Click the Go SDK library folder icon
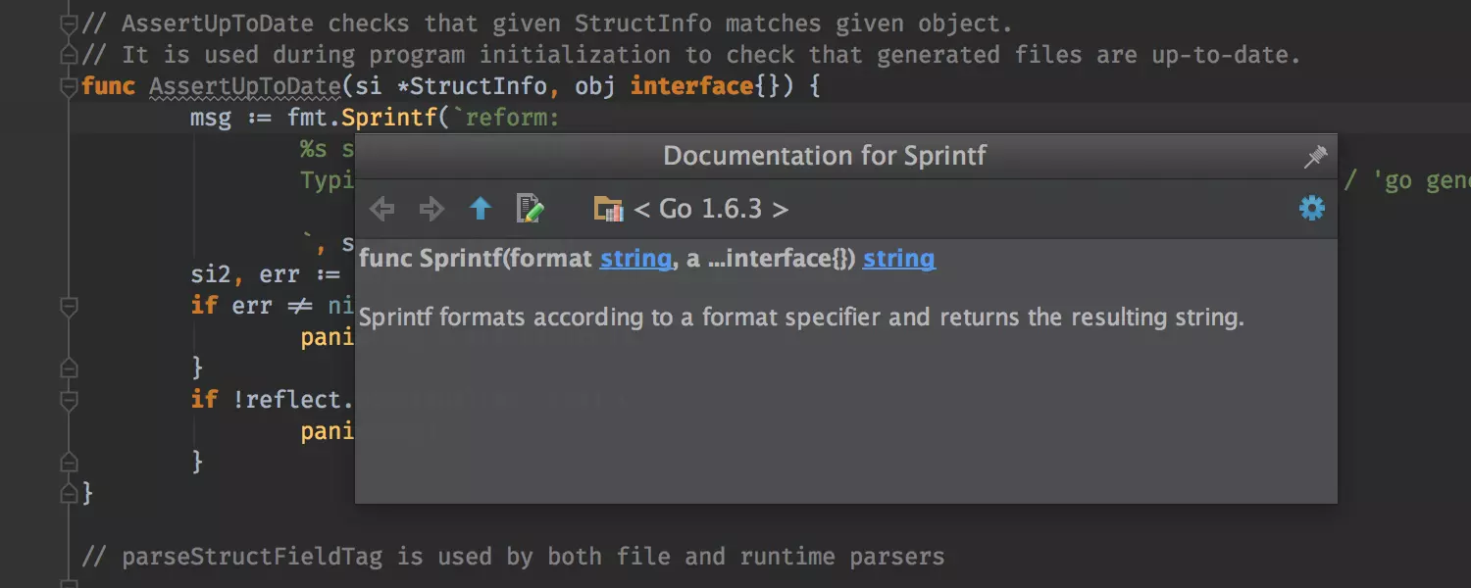 click(608, 209)
